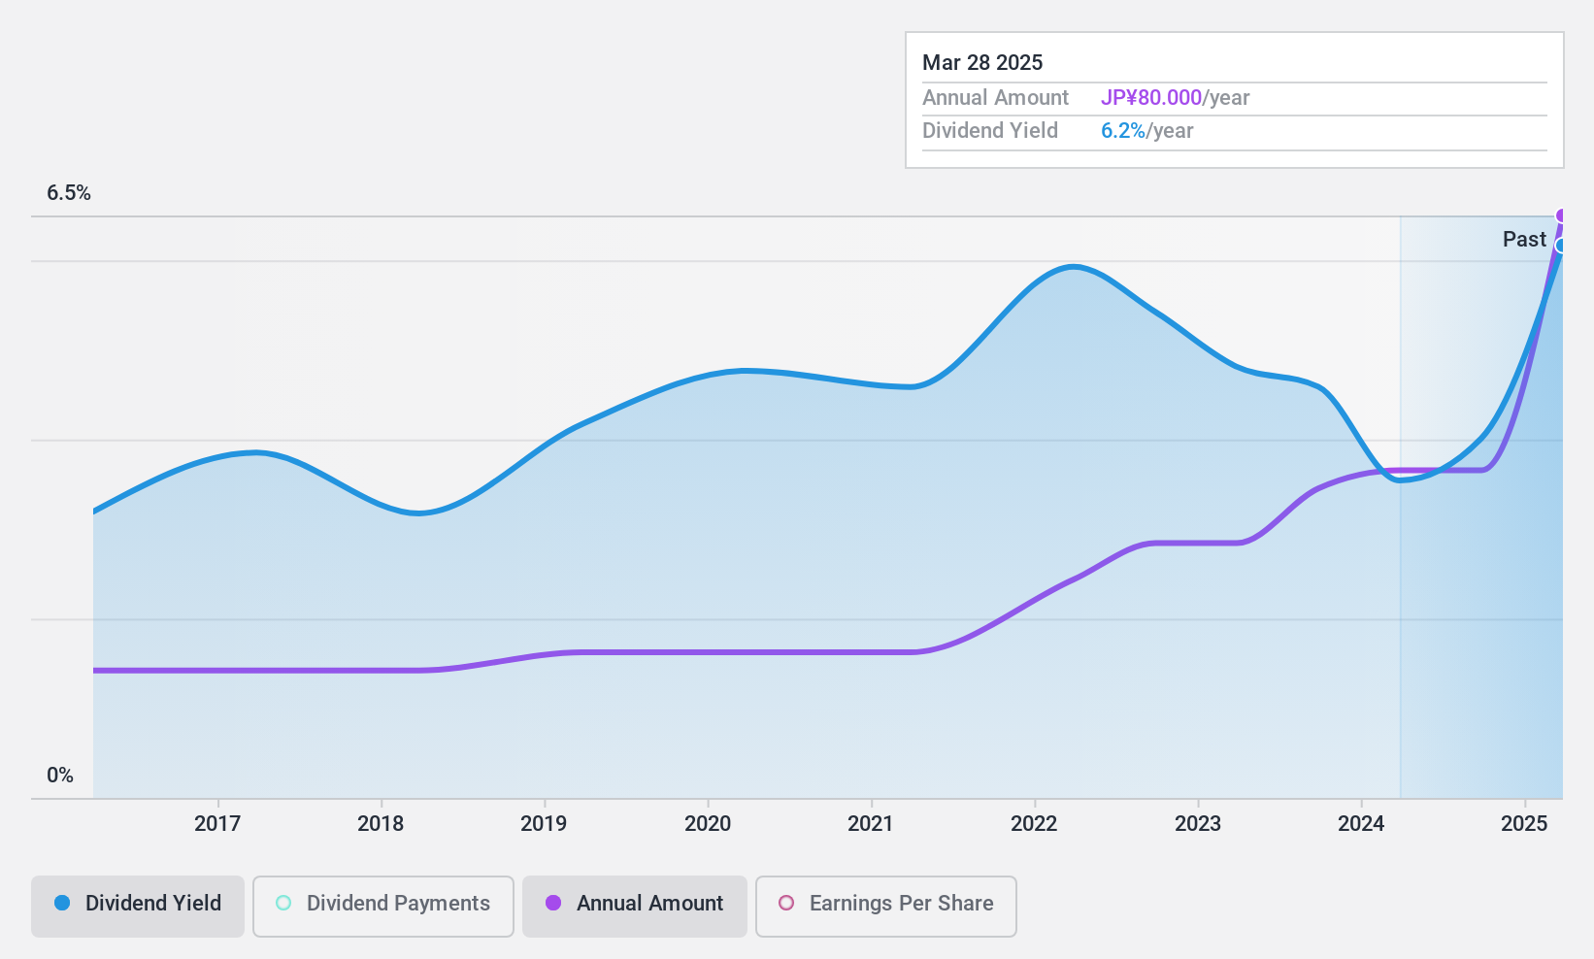Select the 2023 x-axis label
This screenshot has width=1594, height=959.
[1198, 824]
